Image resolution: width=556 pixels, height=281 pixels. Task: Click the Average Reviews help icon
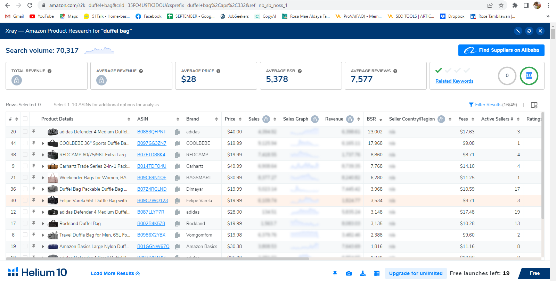coord(395,71)
